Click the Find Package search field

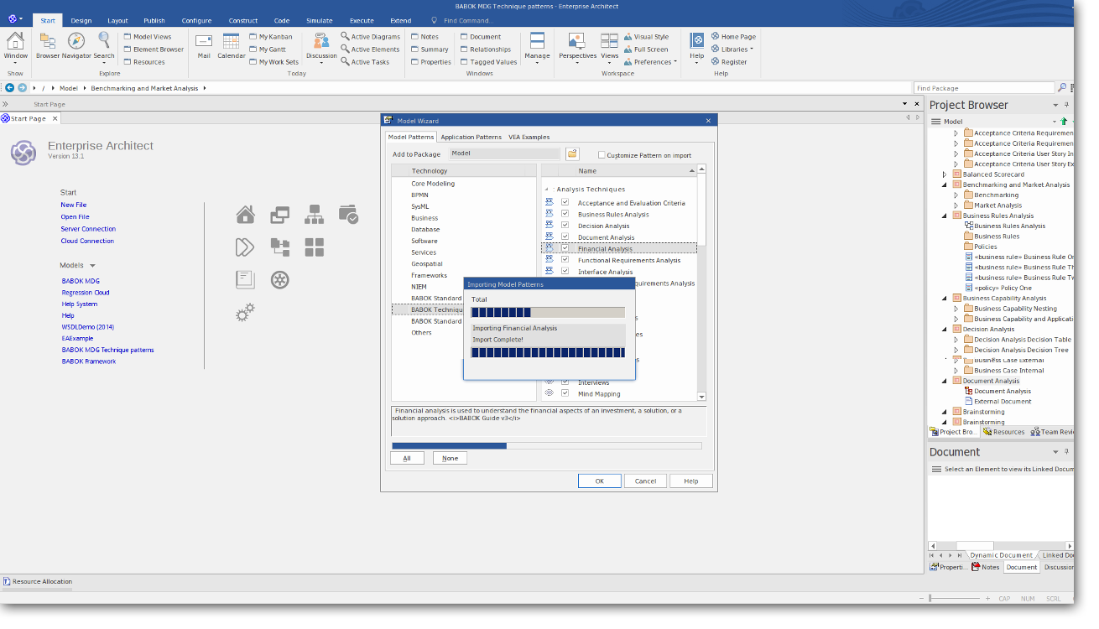pyautogui.click(x=982, y=88)
